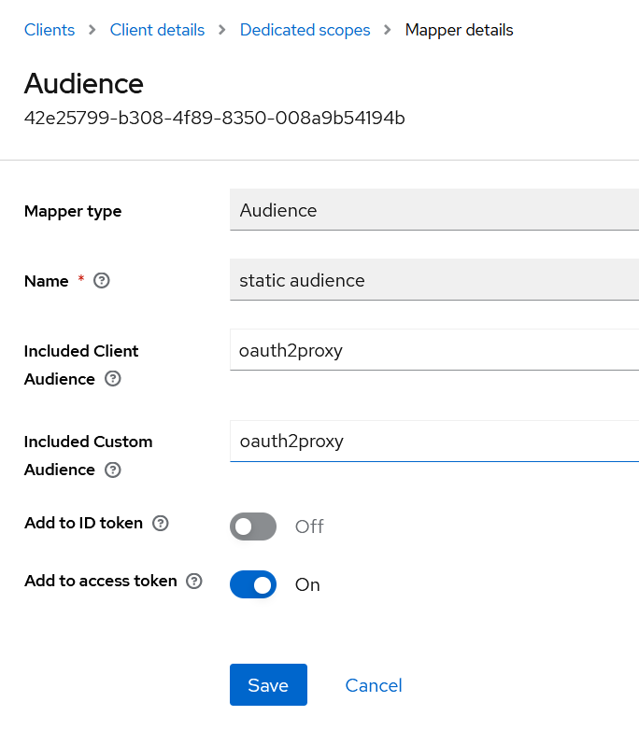Click help icon beside Add to access token
Image resolution: width=639 pixels, height=744 pixels.
(x=194, y=581)
